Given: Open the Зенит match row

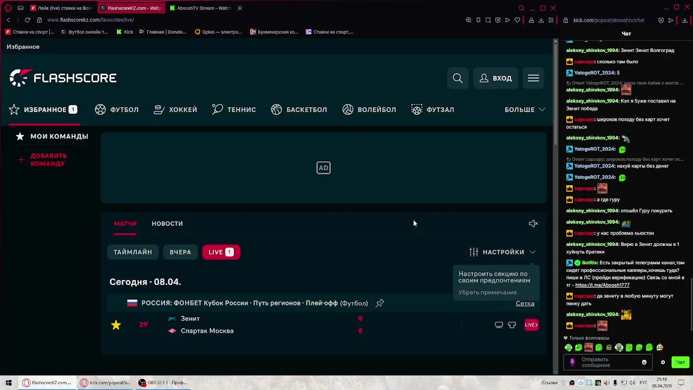Looking at the screenshot, I should 324,325.
